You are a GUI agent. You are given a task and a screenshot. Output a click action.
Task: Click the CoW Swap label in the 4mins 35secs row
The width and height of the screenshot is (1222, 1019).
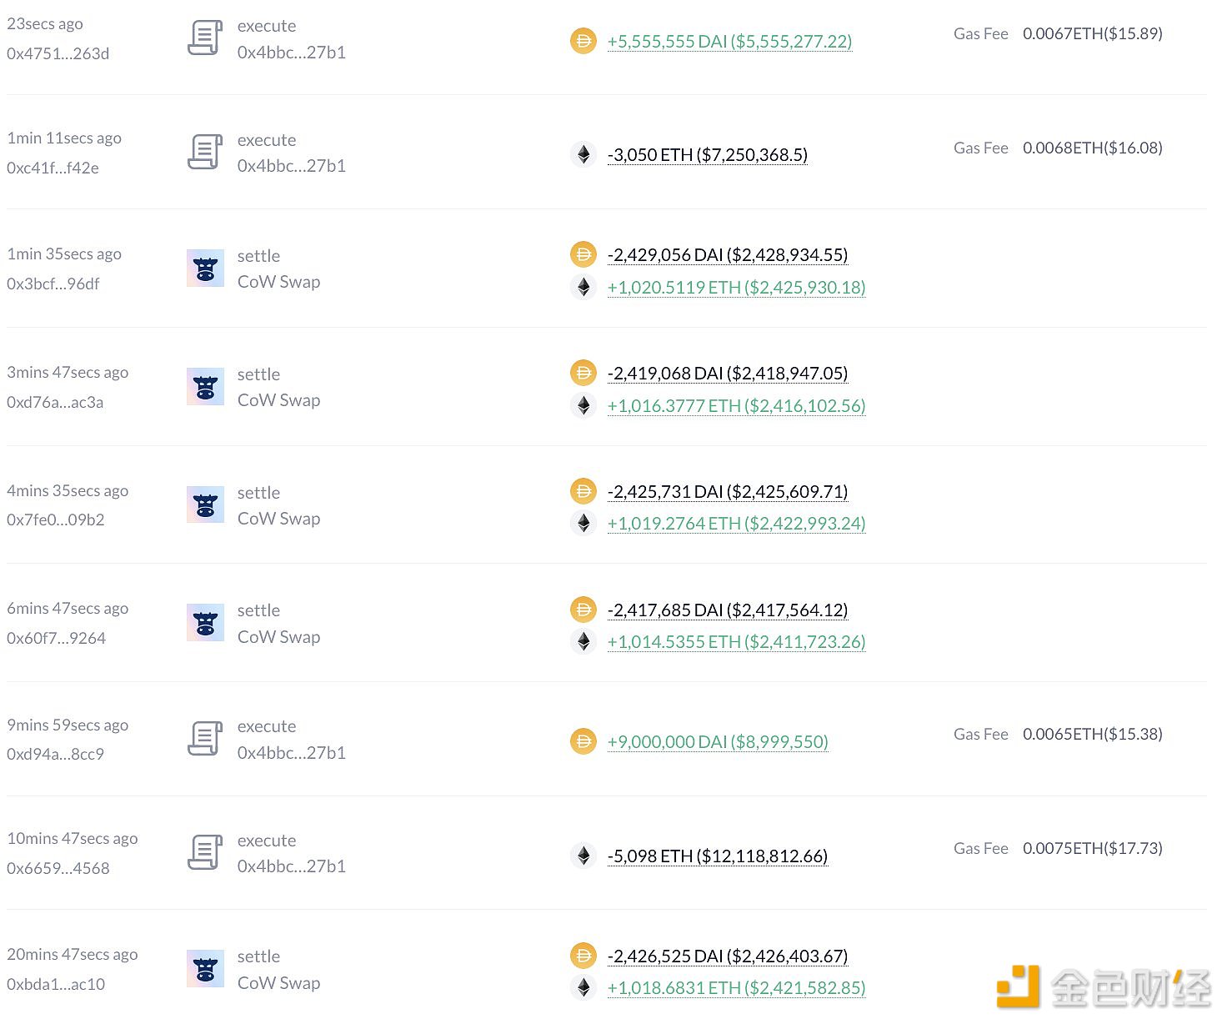point(278,519)
